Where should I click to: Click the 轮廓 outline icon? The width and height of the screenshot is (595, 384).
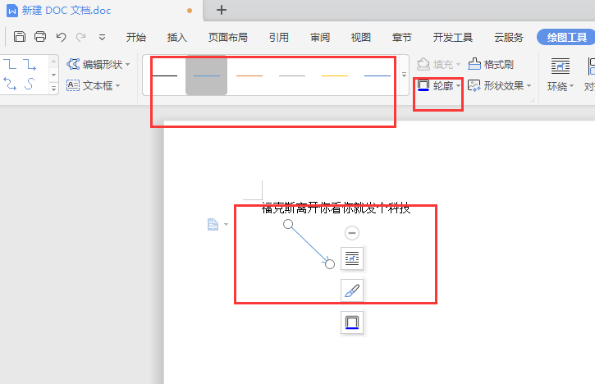(x=423, y=85)
